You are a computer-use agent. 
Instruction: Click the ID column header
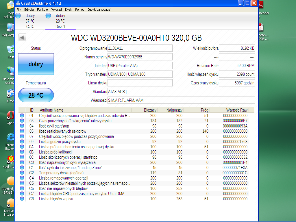pos(31,110)
